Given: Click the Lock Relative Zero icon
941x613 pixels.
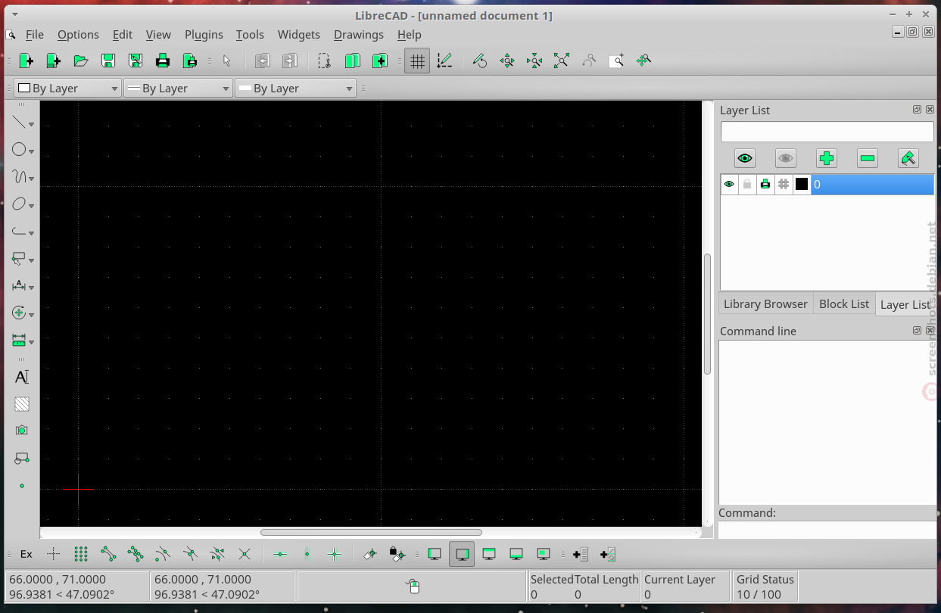Looking at the screenshot, I should point(397,554).
